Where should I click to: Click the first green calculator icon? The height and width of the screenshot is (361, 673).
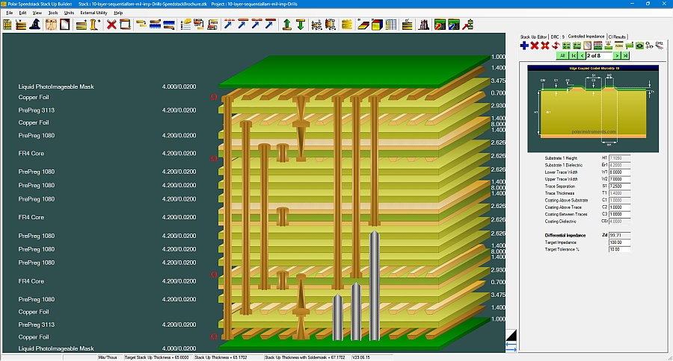click(566, 45)
